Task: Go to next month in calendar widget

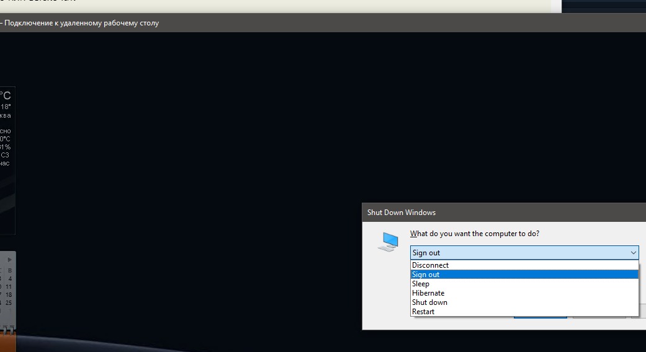Action: pyautogui.click(x=9, y=260)
